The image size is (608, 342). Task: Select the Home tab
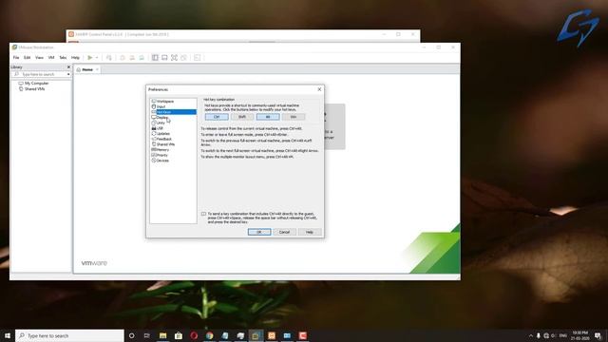[x=86, y=69]
